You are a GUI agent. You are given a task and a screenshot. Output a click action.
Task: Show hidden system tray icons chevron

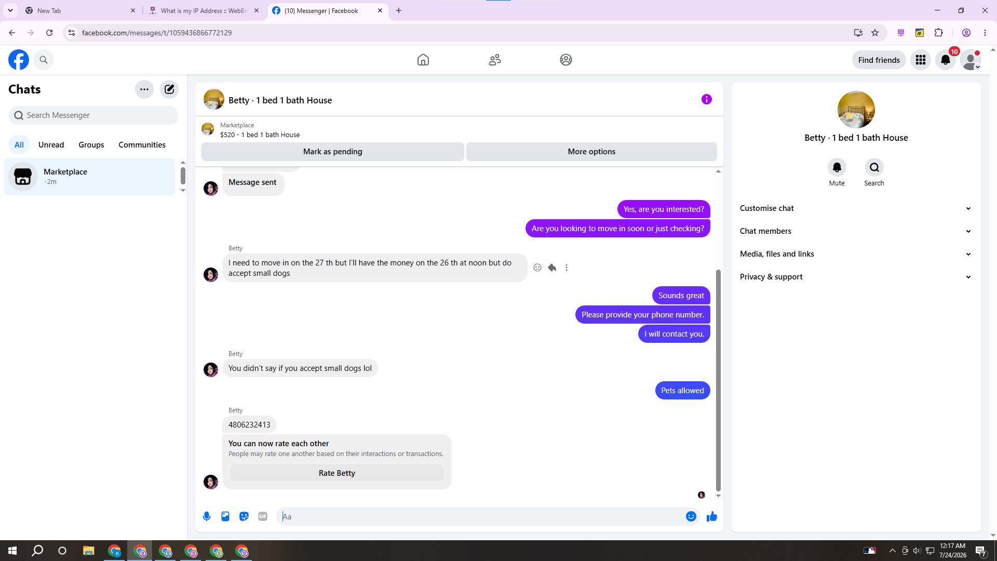(x=892, y=551)
